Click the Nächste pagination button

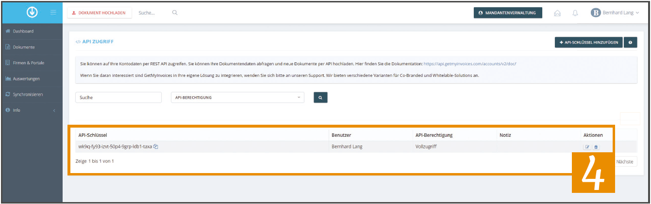point(624,162)
